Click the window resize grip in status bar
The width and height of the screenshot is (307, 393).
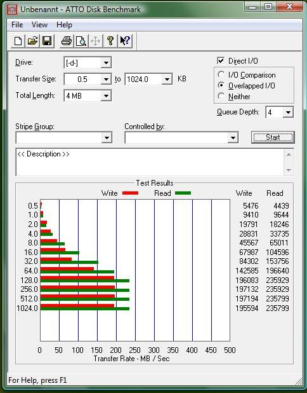tap(299, 381)
